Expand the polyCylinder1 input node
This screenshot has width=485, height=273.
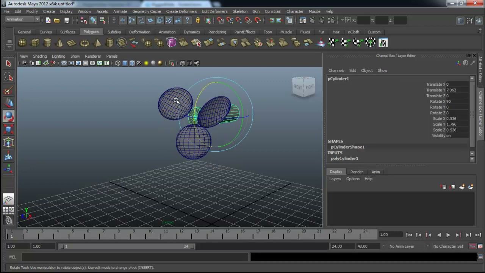[x=344, y=158]
